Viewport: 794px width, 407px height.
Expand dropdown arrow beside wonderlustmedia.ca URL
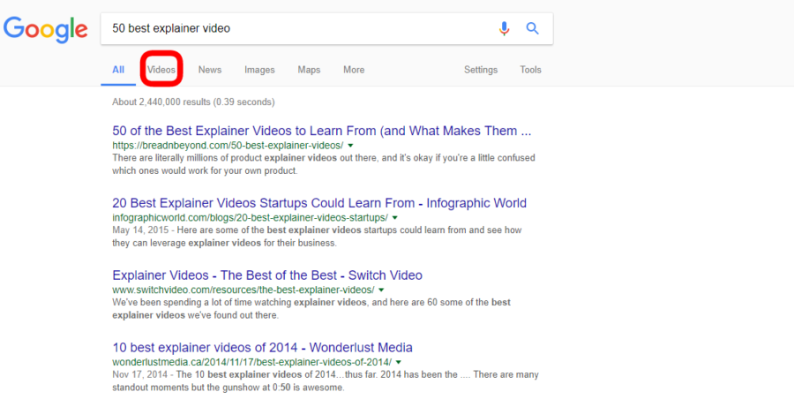coord(399,362)
